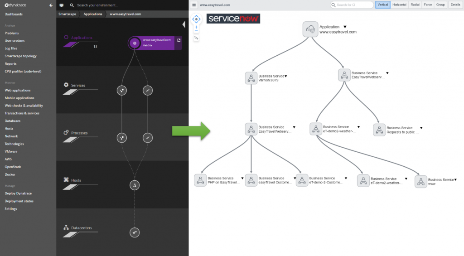Click the Dynatrace logo
464x256 pixels.
(15, 5)
